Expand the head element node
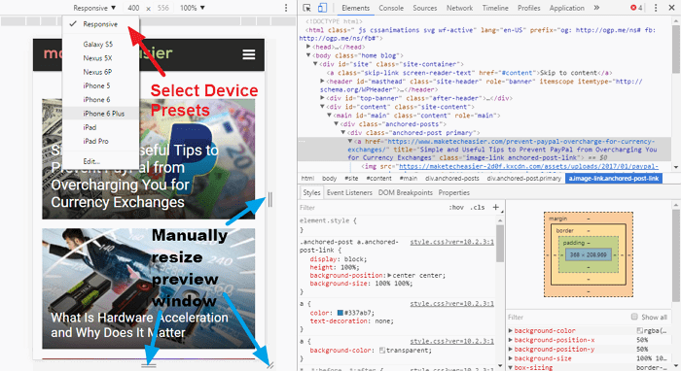This screenshot has width=681, height=371. [x=308, y=47]
